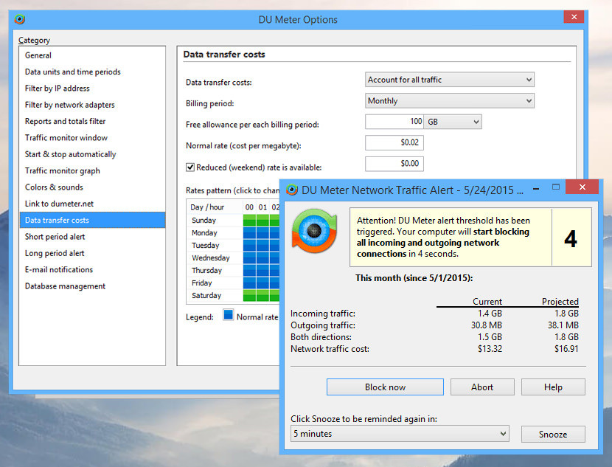
Task: Open the Data transfer costs dropdown
Action: tap(450, 80)
